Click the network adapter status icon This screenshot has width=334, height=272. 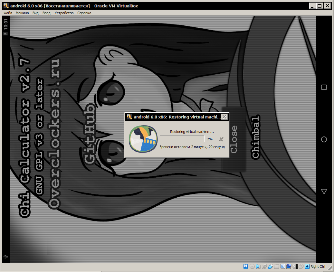click(x=264, y=267)
